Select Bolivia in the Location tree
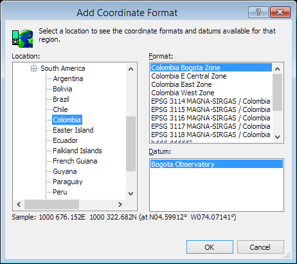The height and width of the screenshot is (264, 297). (62, 89)
